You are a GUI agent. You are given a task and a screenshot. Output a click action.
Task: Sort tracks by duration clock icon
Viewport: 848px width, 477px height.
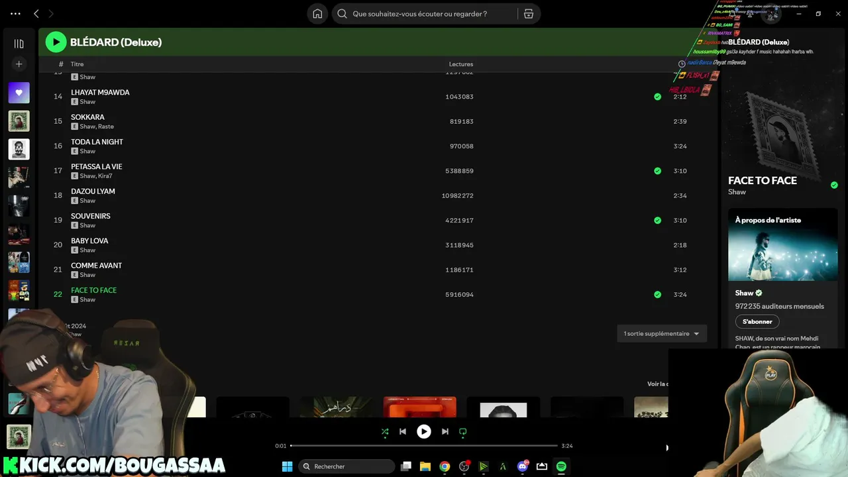click(x=682, y=64)
